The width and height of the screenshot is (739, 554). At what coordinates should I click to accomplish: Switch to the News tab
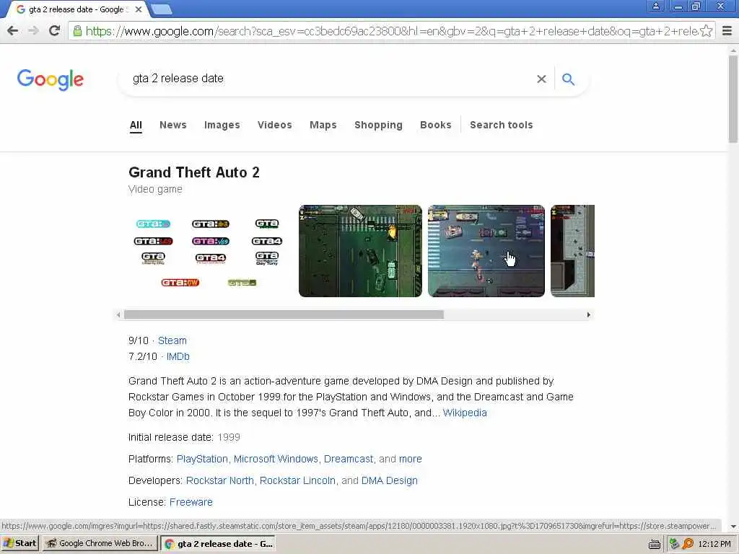click(173, 126)
